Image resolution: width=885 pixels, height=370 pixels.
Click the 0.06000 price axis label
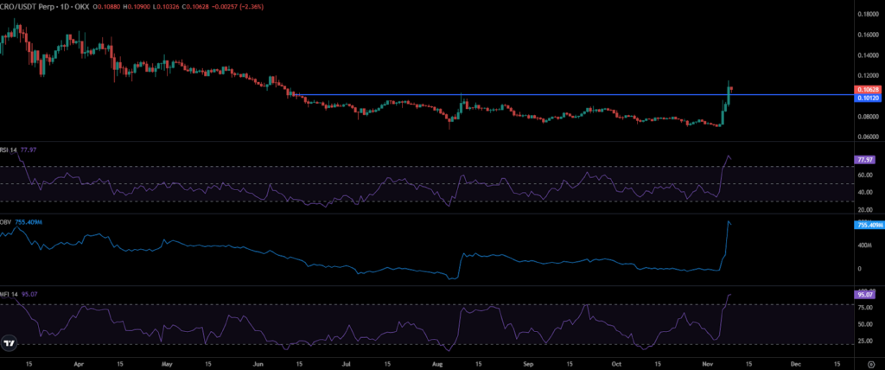(x=866, y=137)
